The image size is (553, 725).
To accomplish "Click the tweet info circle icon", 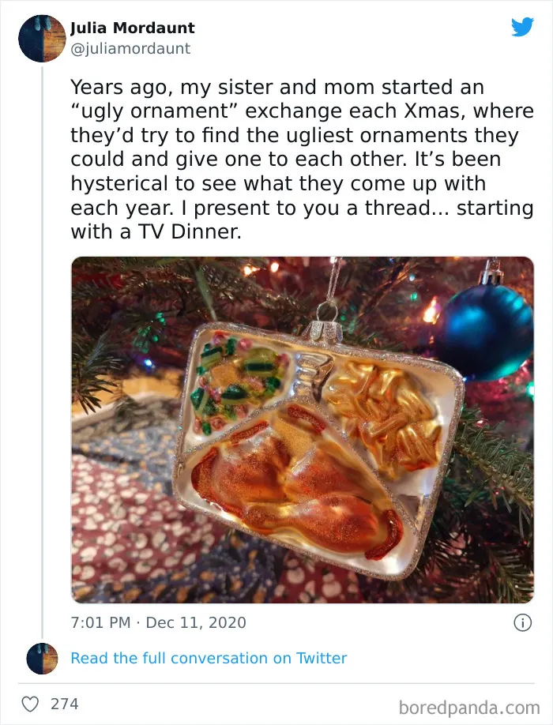I will [x=523, y=623].
